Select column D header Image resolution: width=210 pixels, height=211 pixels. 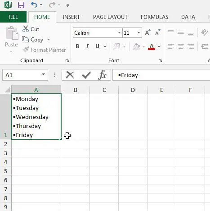pyautogui.click(x=133, y=90)
